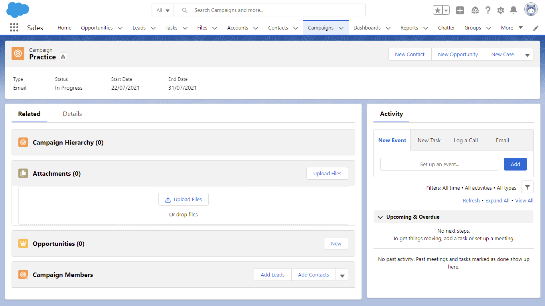Switch to the Email activity tab
The height and width of the screenshot is (306, 545).
[x=502, y=140]
